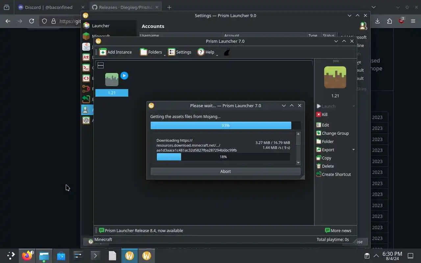Click the large grass block instance icon
Image resolution: width=421 pixels, height=263 pixels.
(335, 77)
